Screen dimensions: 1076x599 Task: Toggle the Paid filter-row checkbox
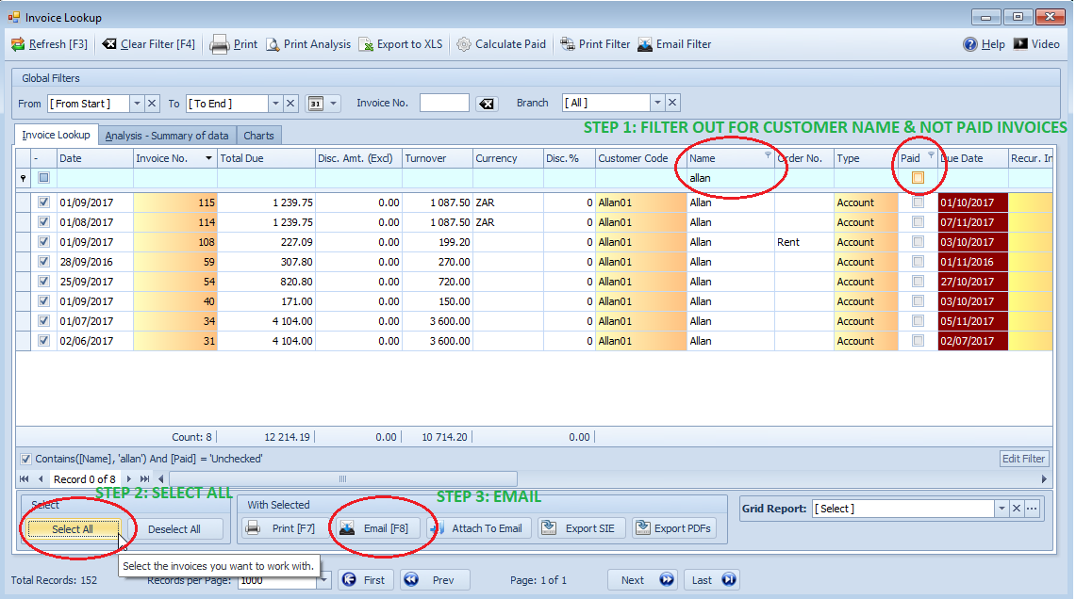click(918, 178)
